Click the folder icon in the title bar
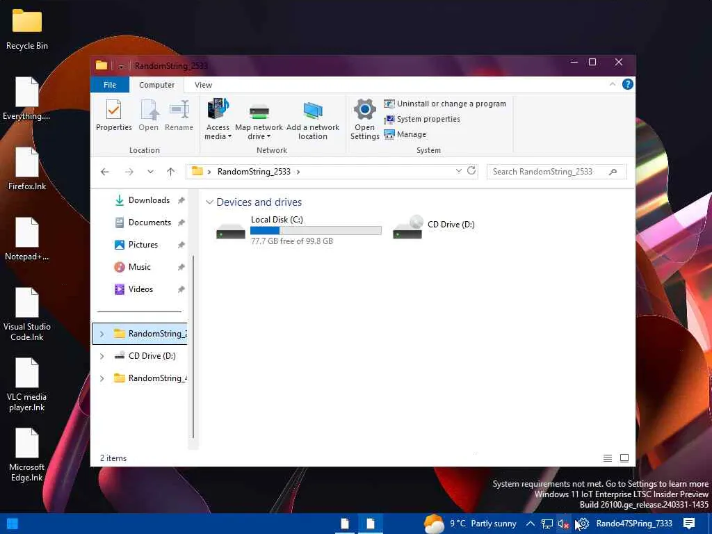 click(x=102, y=65)
